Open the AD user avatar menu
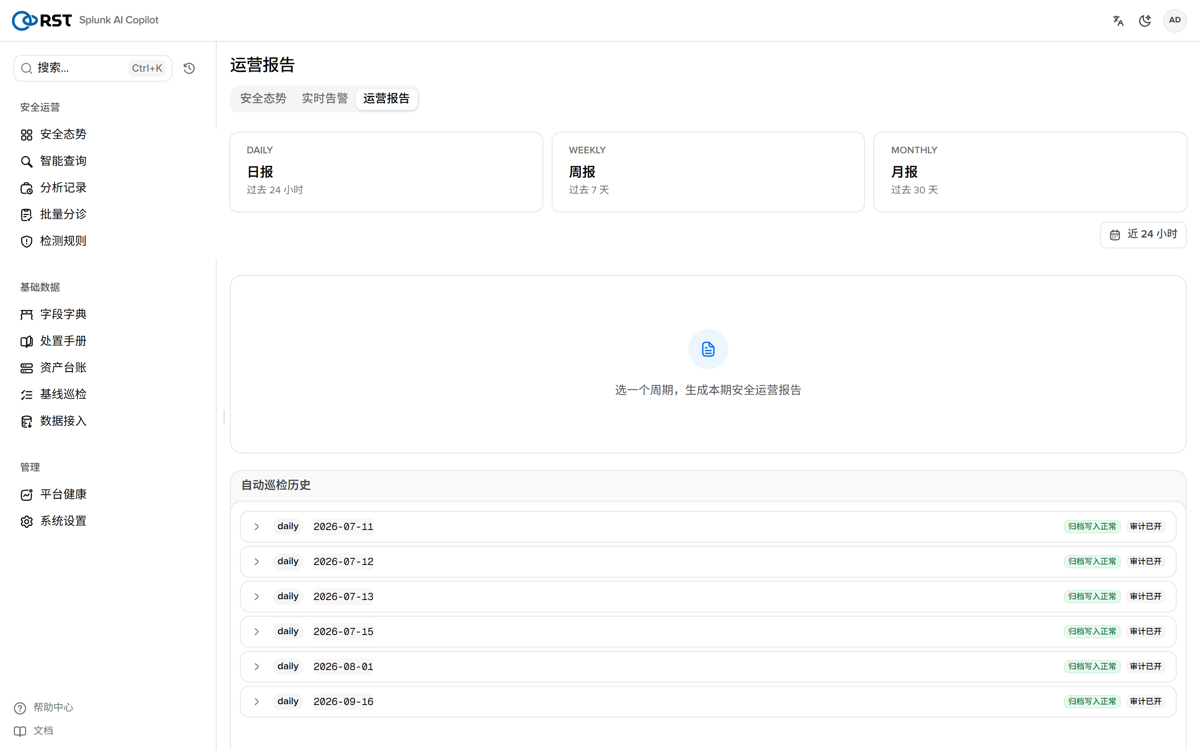1200x750 pixels. pyautogui.click(x=1174, y=20)
